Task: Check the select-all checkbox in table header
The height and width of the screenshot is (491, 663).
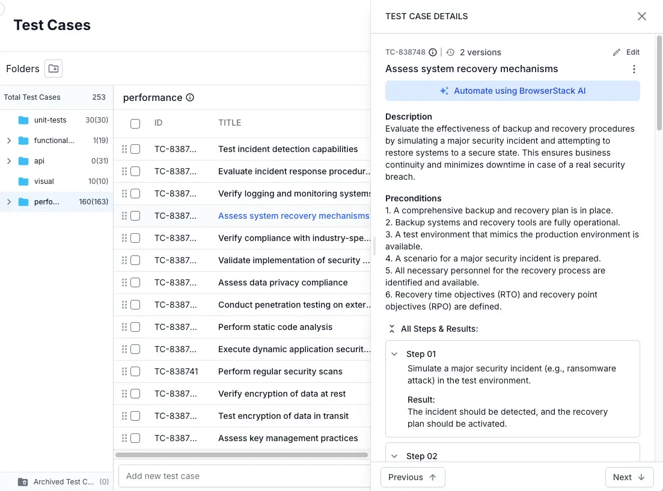Action: pyautogui.click(x=135, y=123)
